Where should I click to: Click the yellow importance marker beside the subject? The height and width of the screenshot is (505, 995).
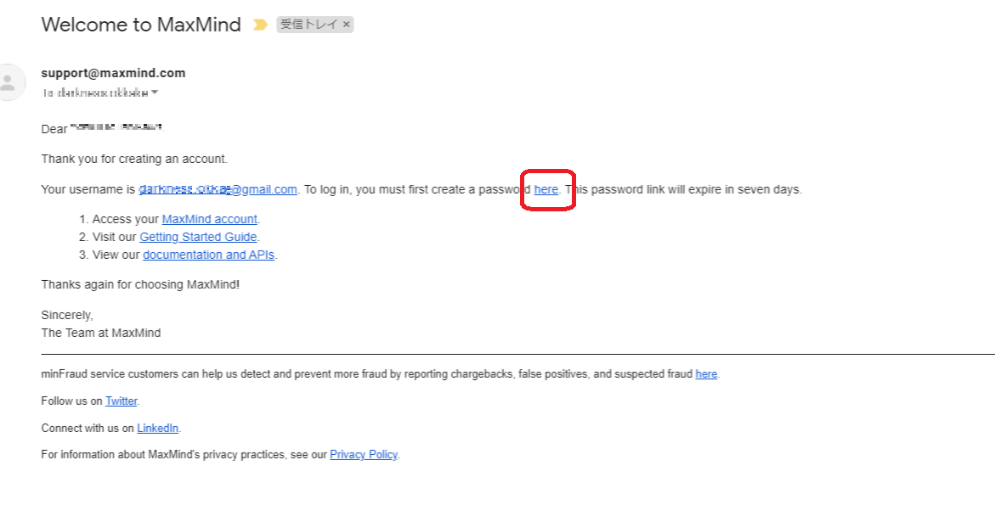(260, 25)
